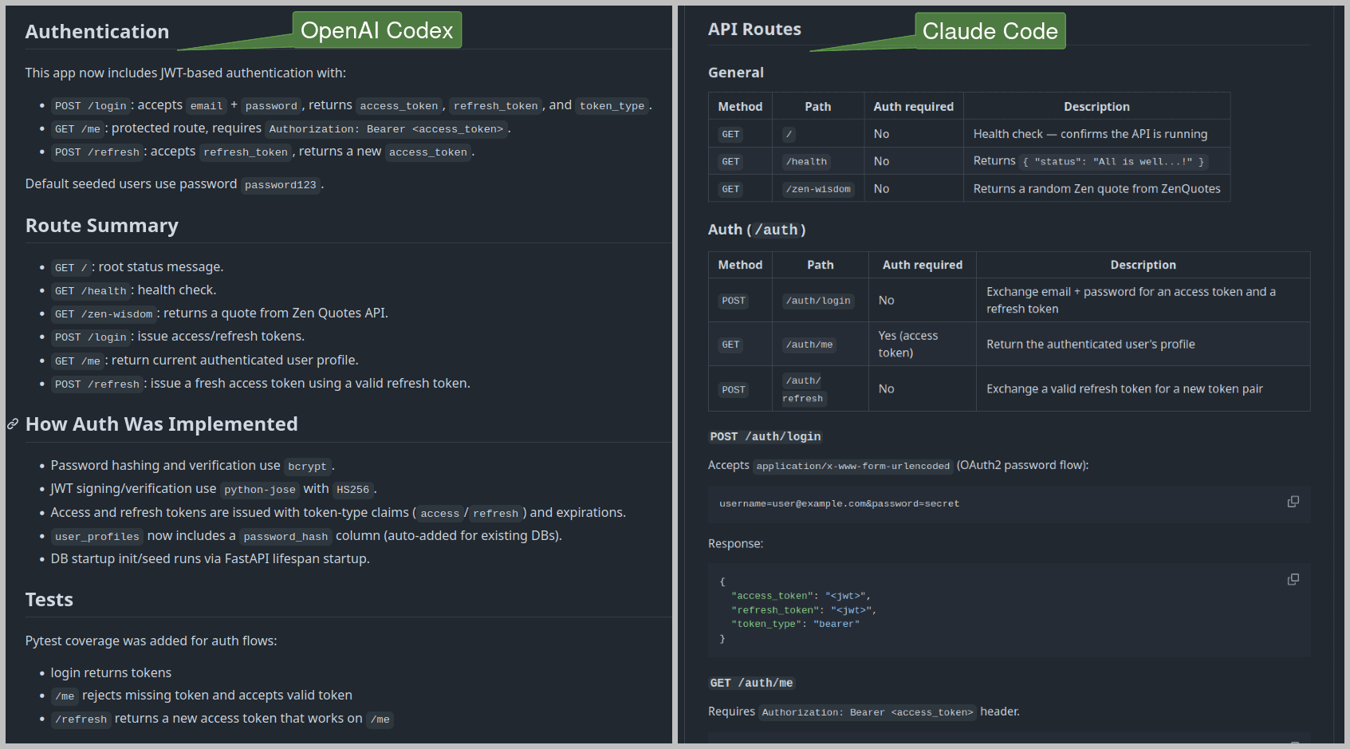Select the POST /login code chip
1350x749 pixels.
point(90,105)
